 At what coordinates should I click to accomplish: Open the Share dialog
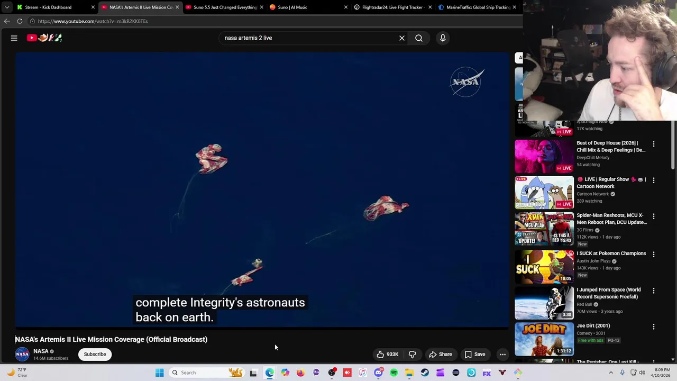tap(440, 355)
